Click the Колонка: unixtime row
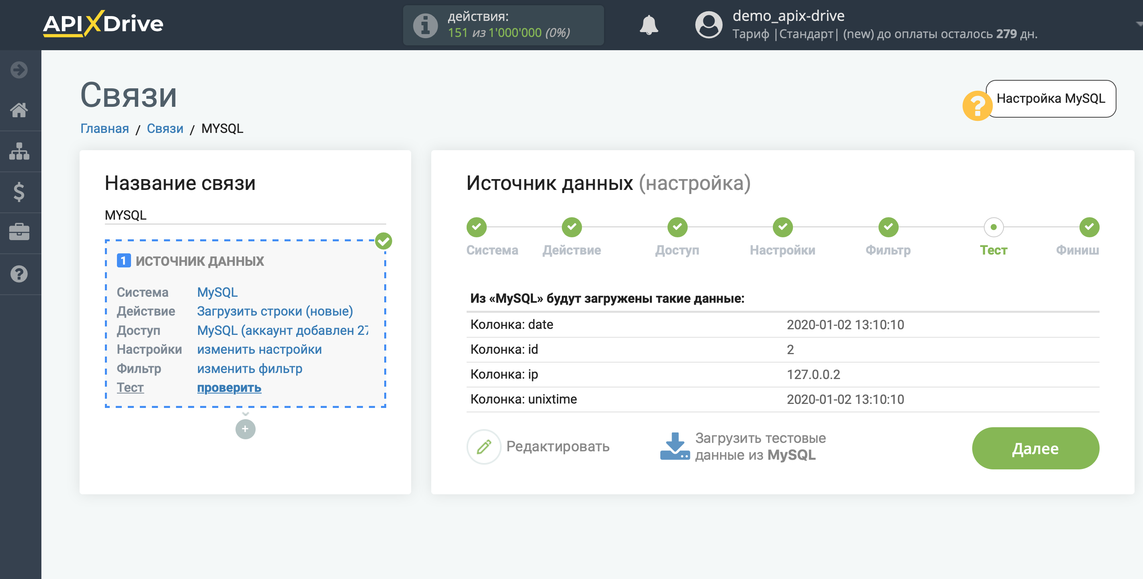1143x579 pixels. [x=783, y=399]
